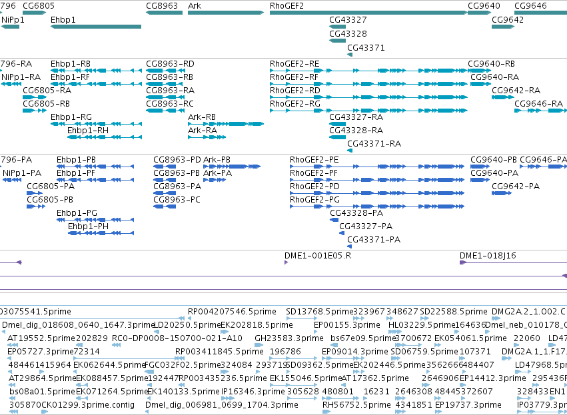Select the CG9646 gene label

[x=530, y=6]
